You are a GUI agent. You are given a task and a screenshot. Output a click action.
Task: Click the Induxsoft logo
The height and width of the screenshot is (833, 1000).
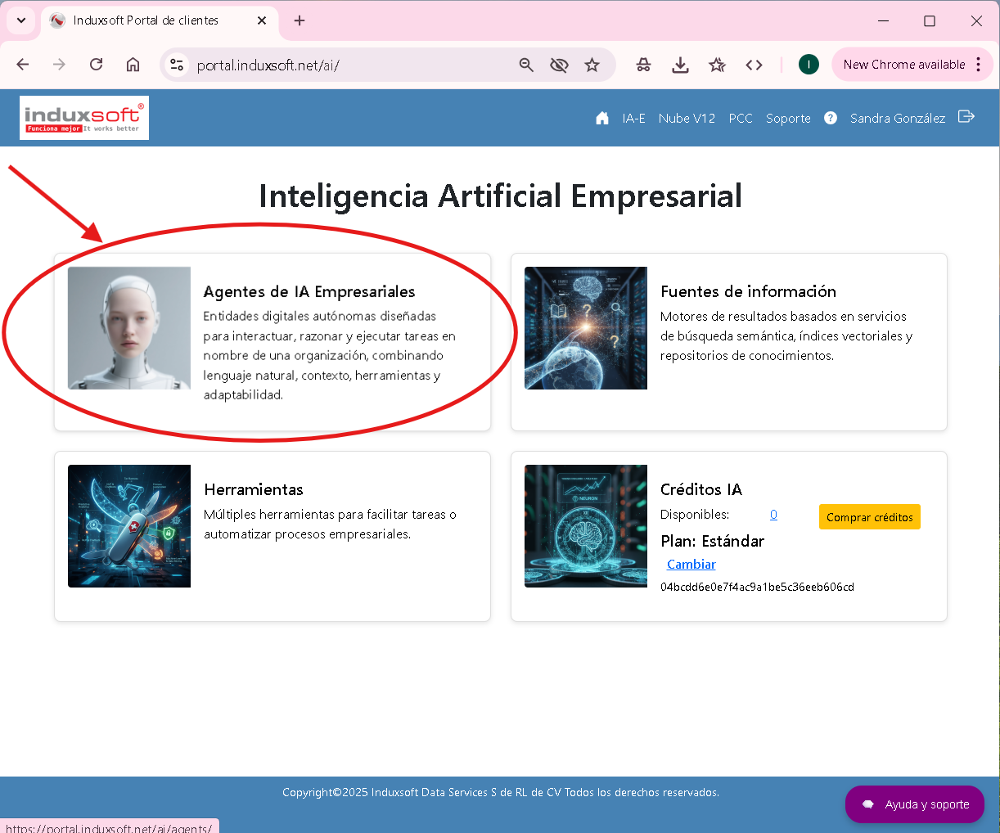point(84,118)
